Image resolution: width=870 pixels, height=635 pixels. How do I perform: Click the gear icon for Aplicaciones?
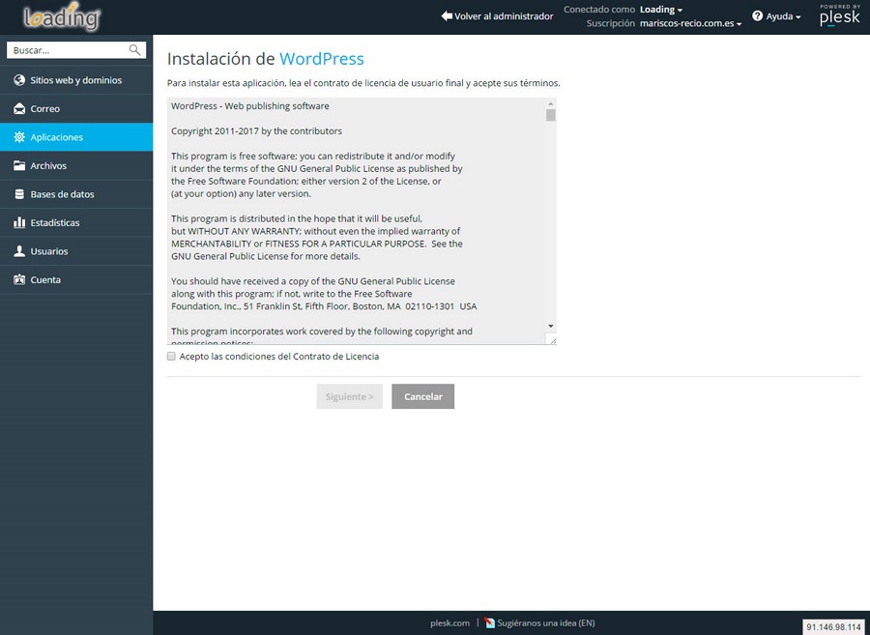coord(19,137)
